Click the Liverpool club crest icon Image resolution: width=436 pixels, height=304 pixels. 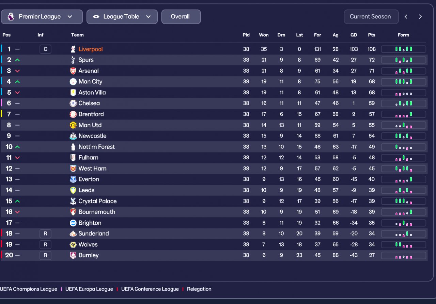(x=73, y=49)
